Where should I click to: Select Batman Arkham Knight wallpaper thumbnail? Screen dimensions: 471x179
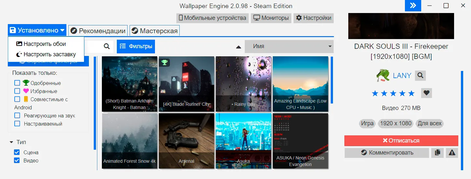pos(130,84)
